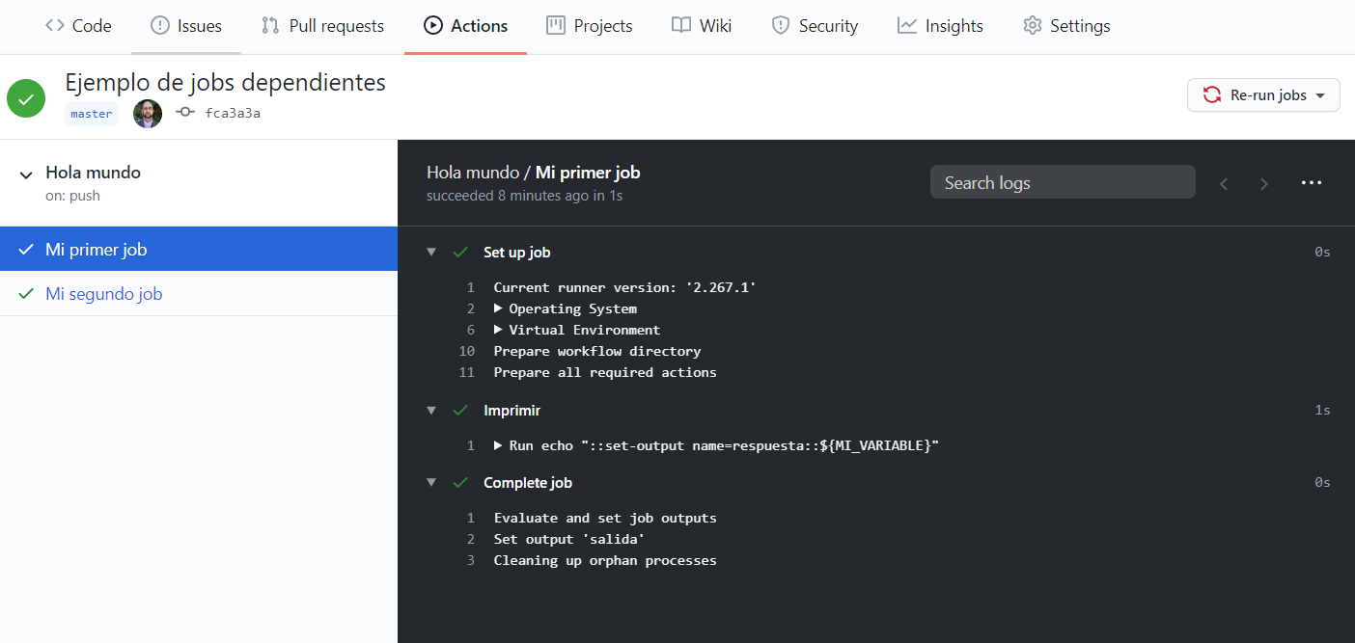1355x643 pixels.
Task: Open the Issues tab
Action: click(186, 26)
